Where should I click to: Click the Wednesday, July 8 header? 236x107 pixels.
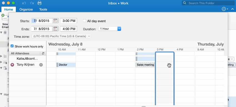pos(65,44)
